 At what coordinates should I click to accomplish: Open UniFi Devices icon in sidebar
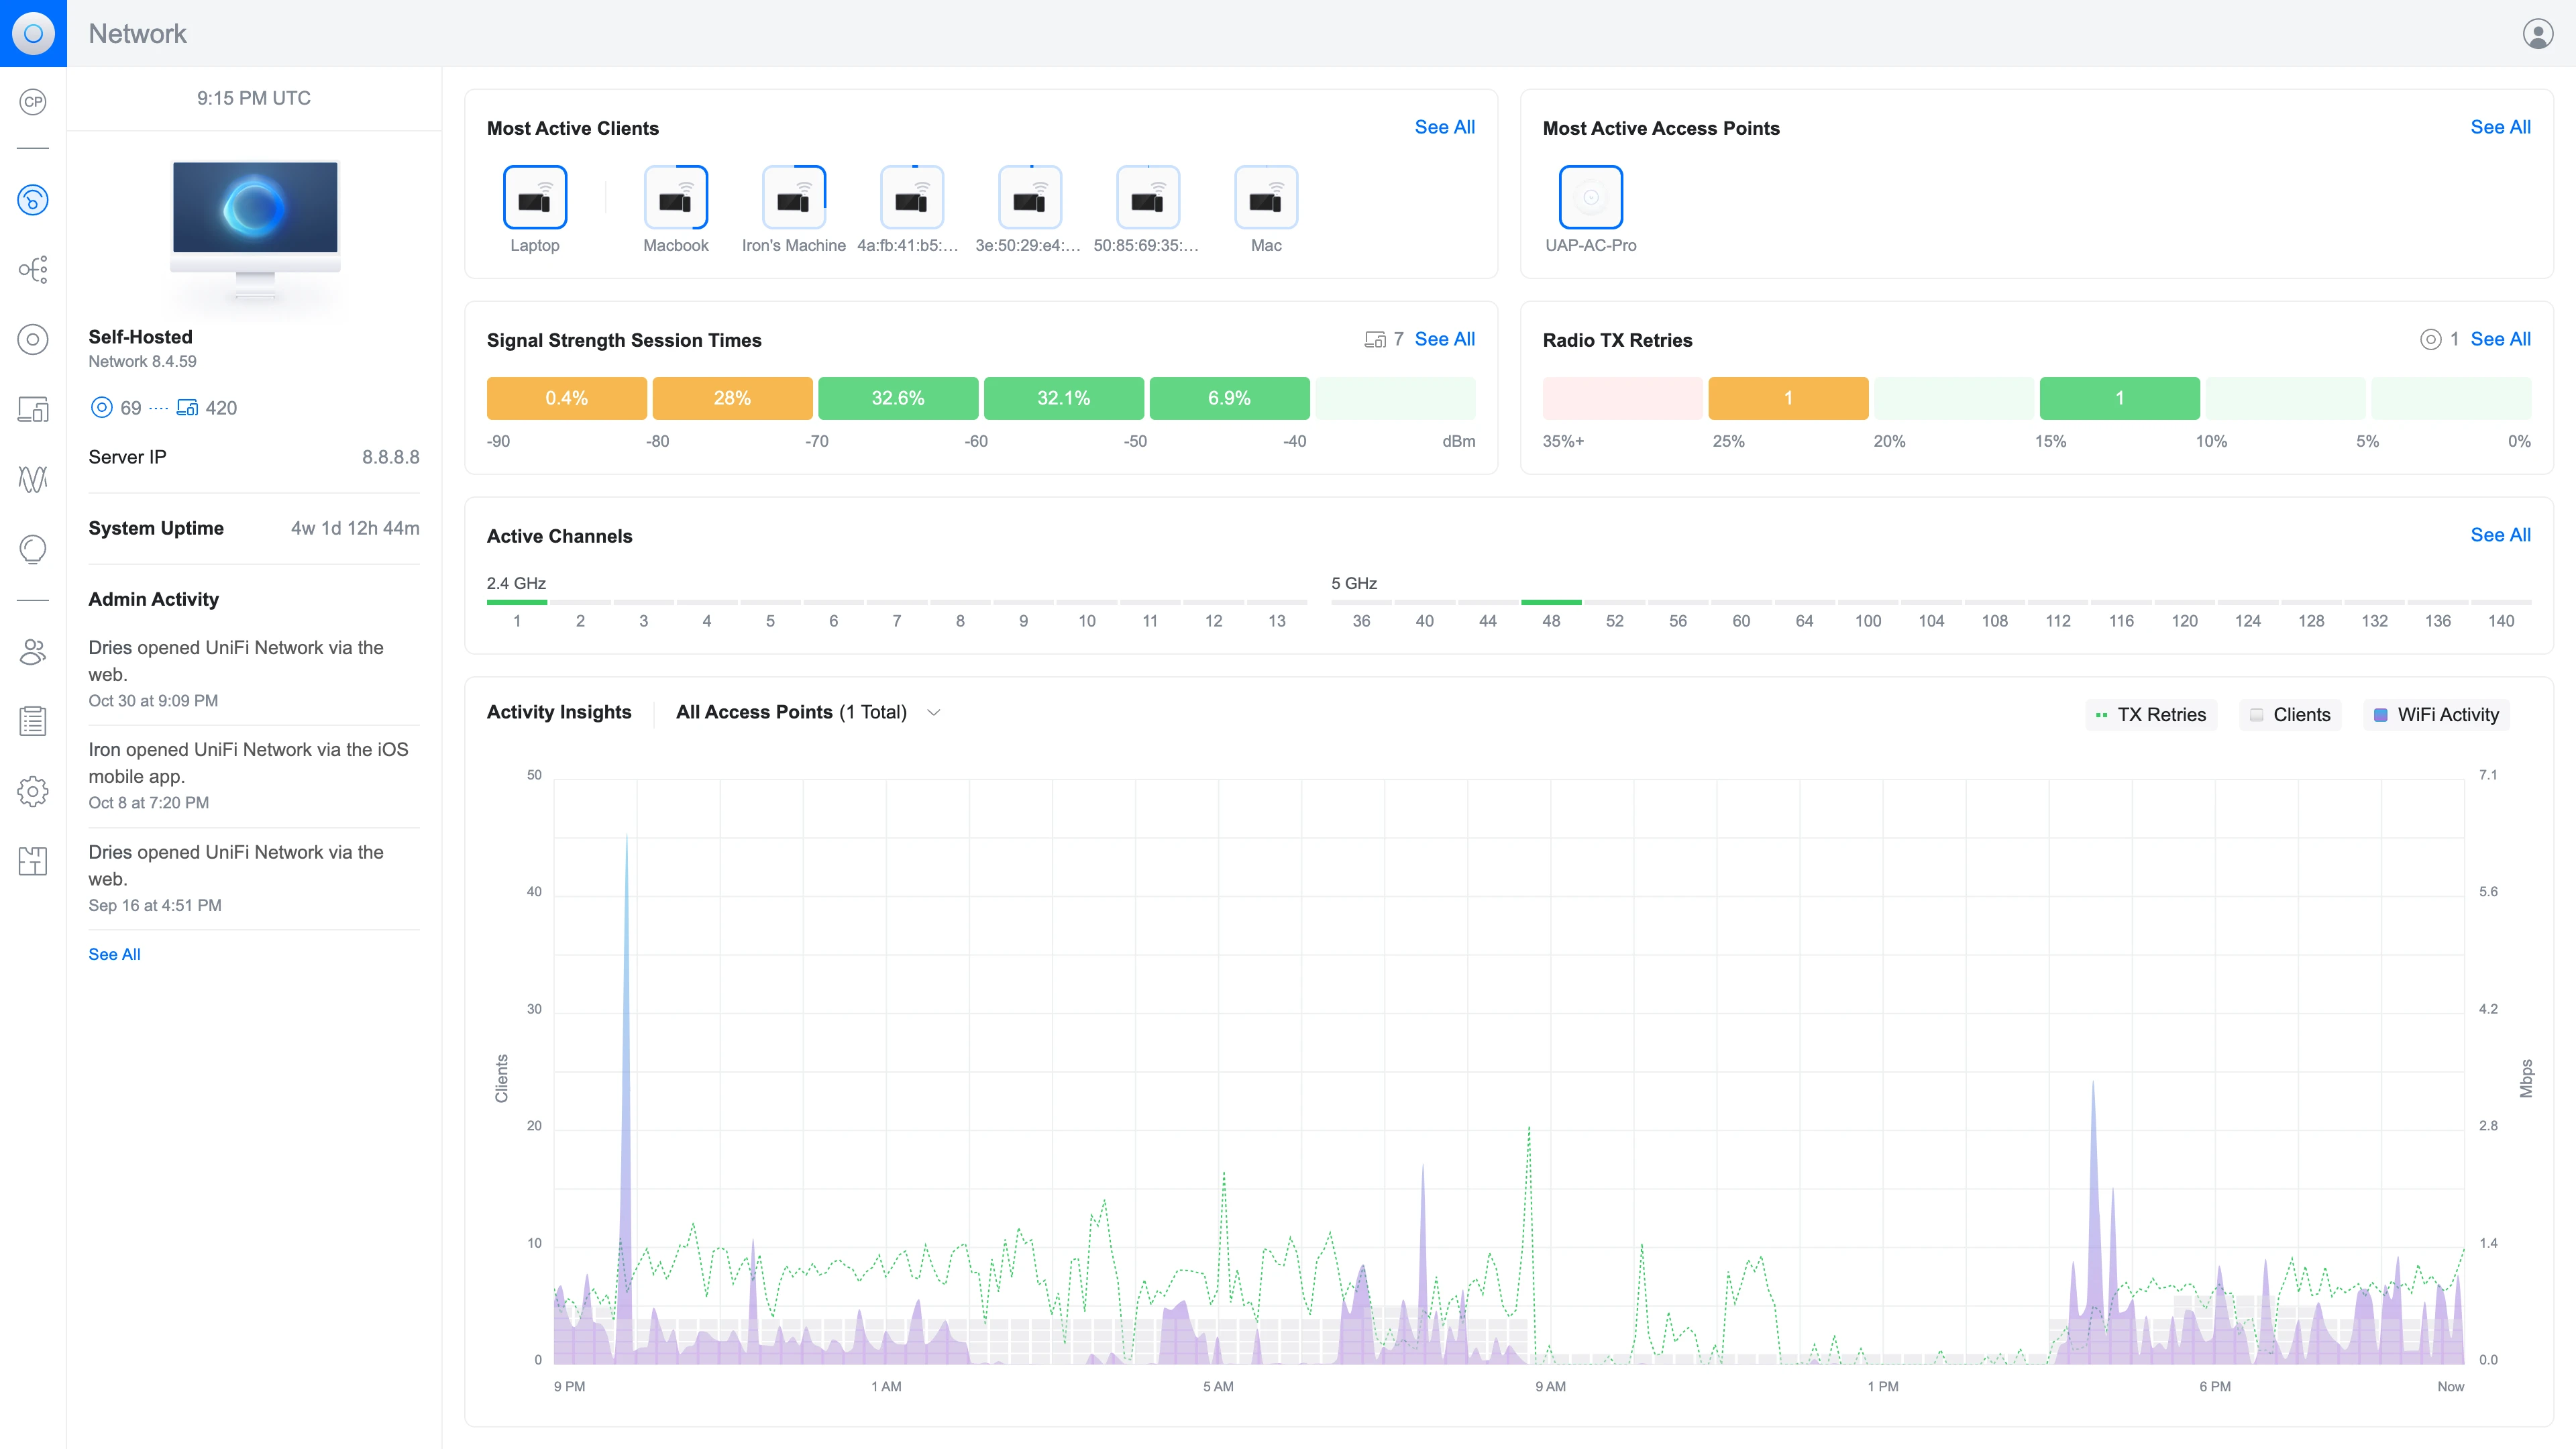click(33, 340)
